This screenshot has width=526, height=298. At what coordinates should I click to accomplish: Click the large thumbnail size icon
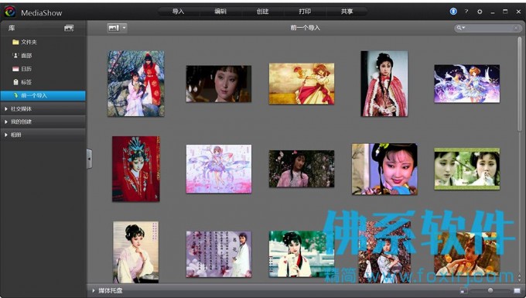click(517, 290)
